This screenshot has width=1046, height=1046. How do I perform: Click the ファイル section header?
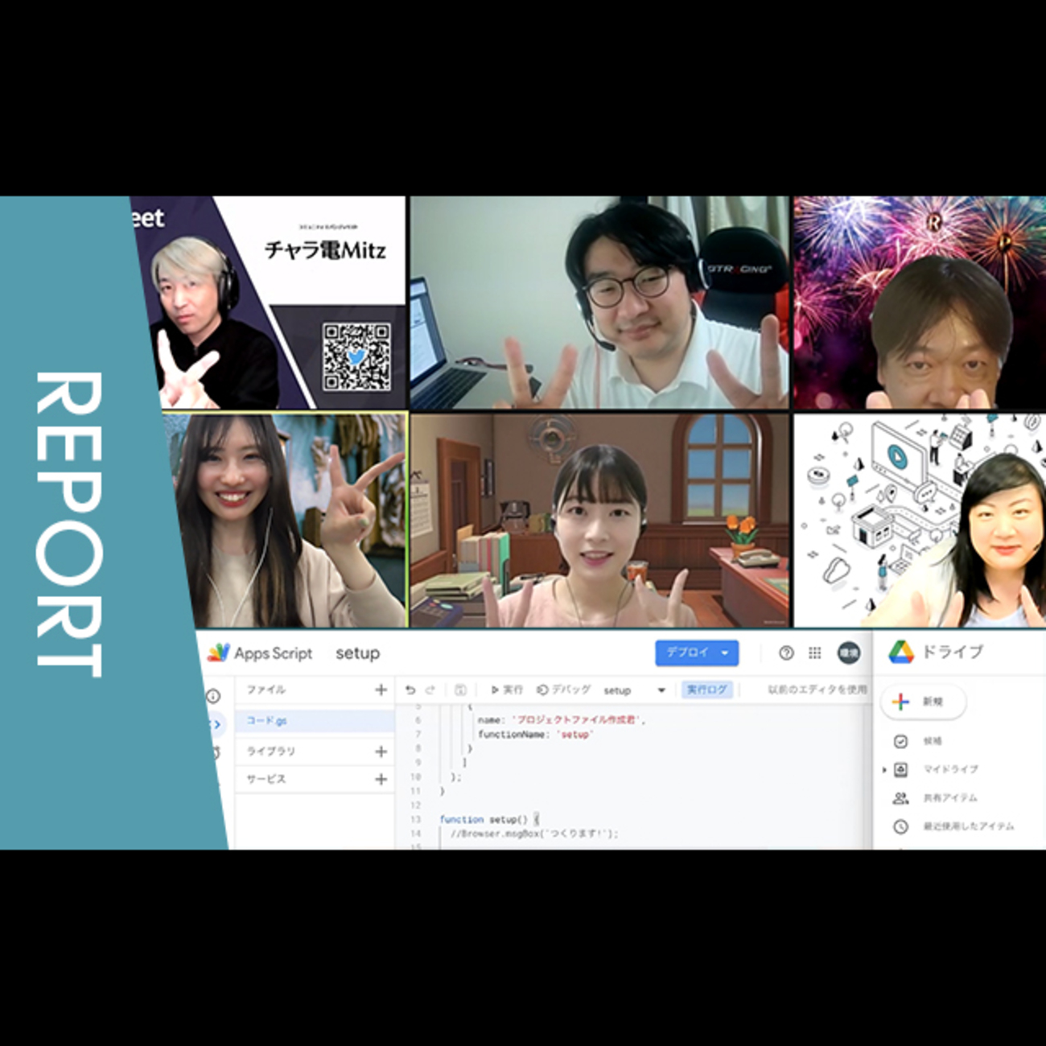coord(266,690)
